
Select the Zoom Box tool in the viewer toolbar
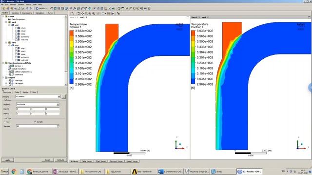(x=90, y=13)
